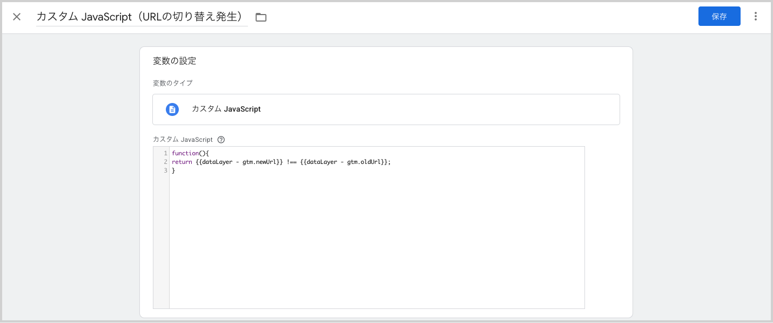The image size is (773, 323).
Task: Open the three-dot more options menu
Action: 755,16
